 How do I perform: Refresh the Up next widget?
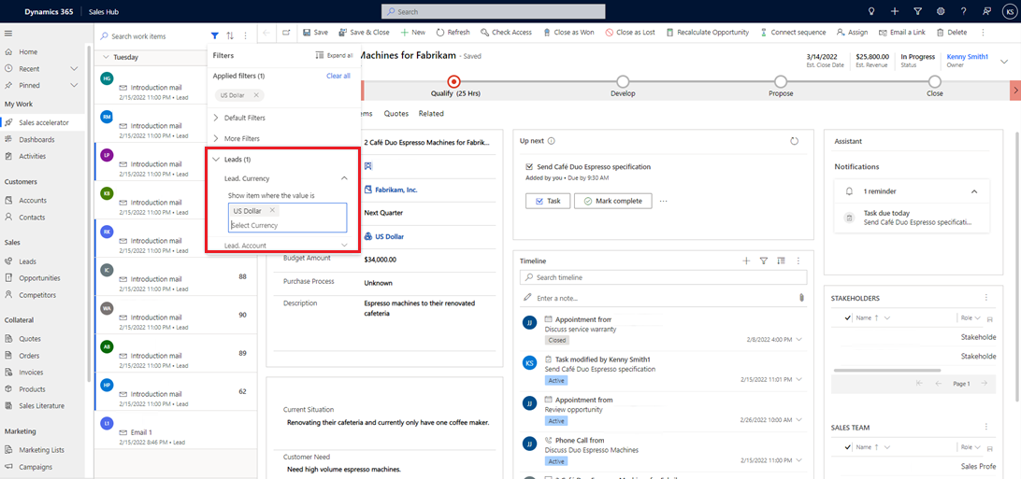pos(794,141)
